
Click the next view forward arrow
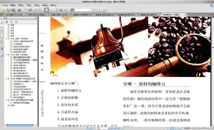tap(122, 128)
